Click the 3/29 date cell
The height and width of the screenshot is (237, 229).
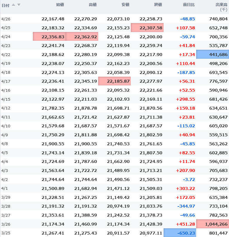click(x=6, y=197)
